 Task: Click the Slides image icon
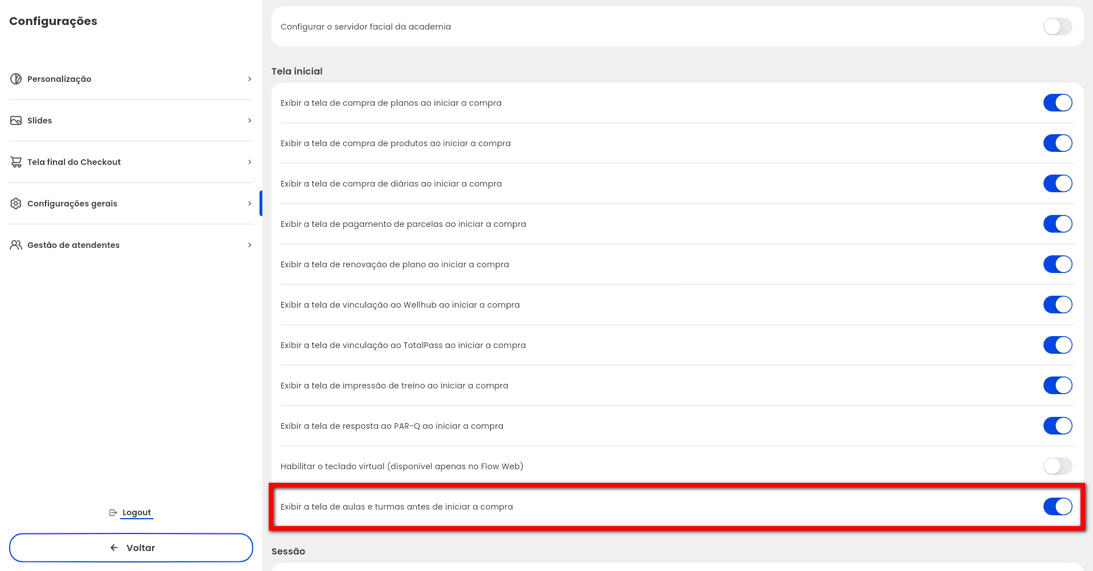(16, 121)
